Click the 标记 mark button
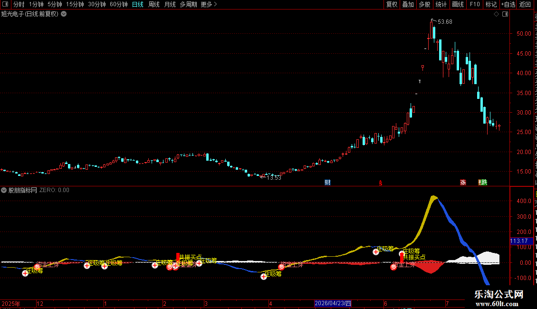This screenshot has width=537, height=309. 491,4
